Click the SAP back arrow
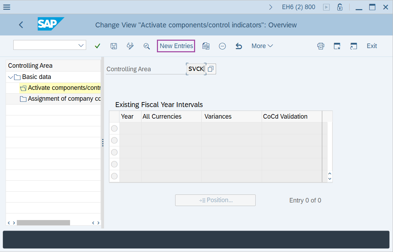Image resolution: width=393 pixels, height=252 pixels. tap(21, 25)
